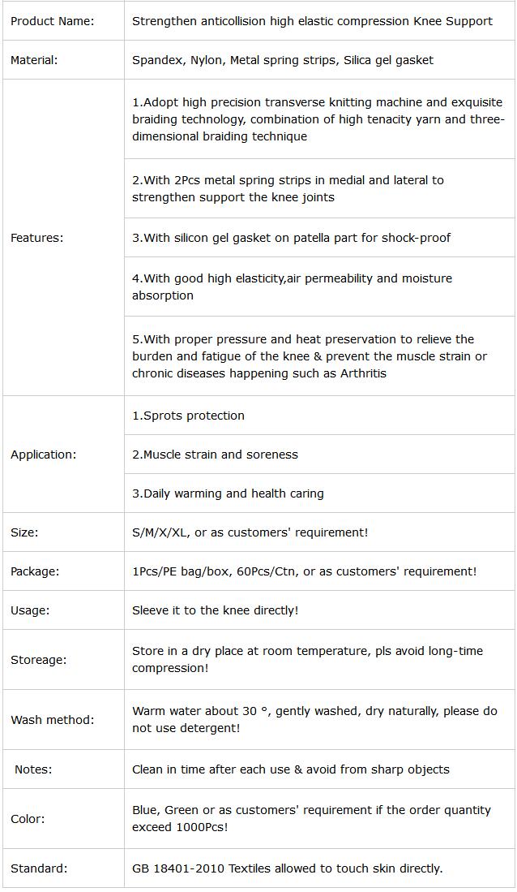517x892 pixels.
Task: Click the Sprots protection application entry
Action: [x=188, y=416]
